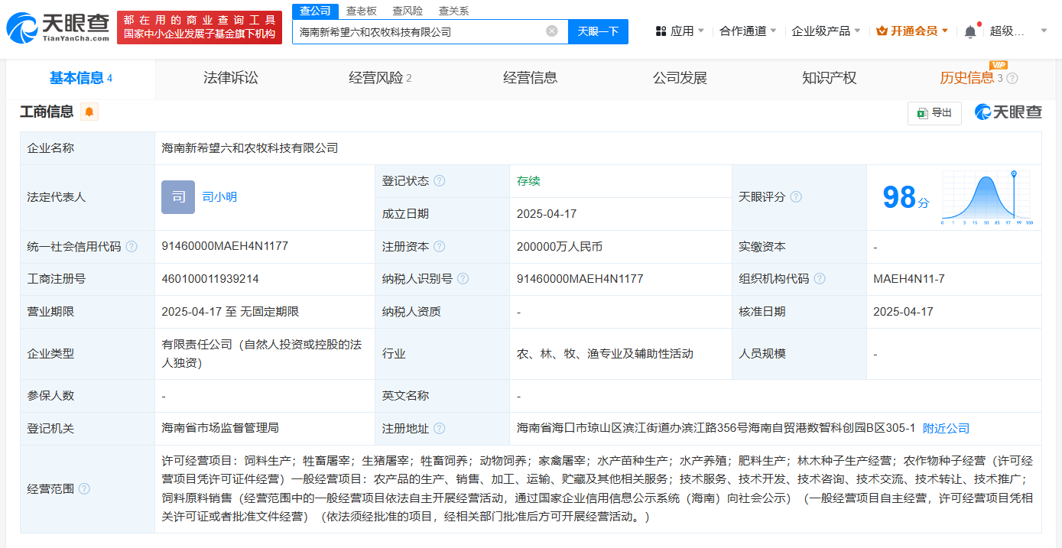
Task: Click the help icon next to 注册地址
Action: click(440, 429)
